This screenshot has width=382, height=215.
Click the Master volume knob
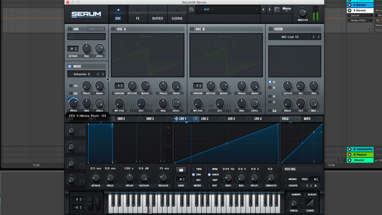tap(302, 13)
